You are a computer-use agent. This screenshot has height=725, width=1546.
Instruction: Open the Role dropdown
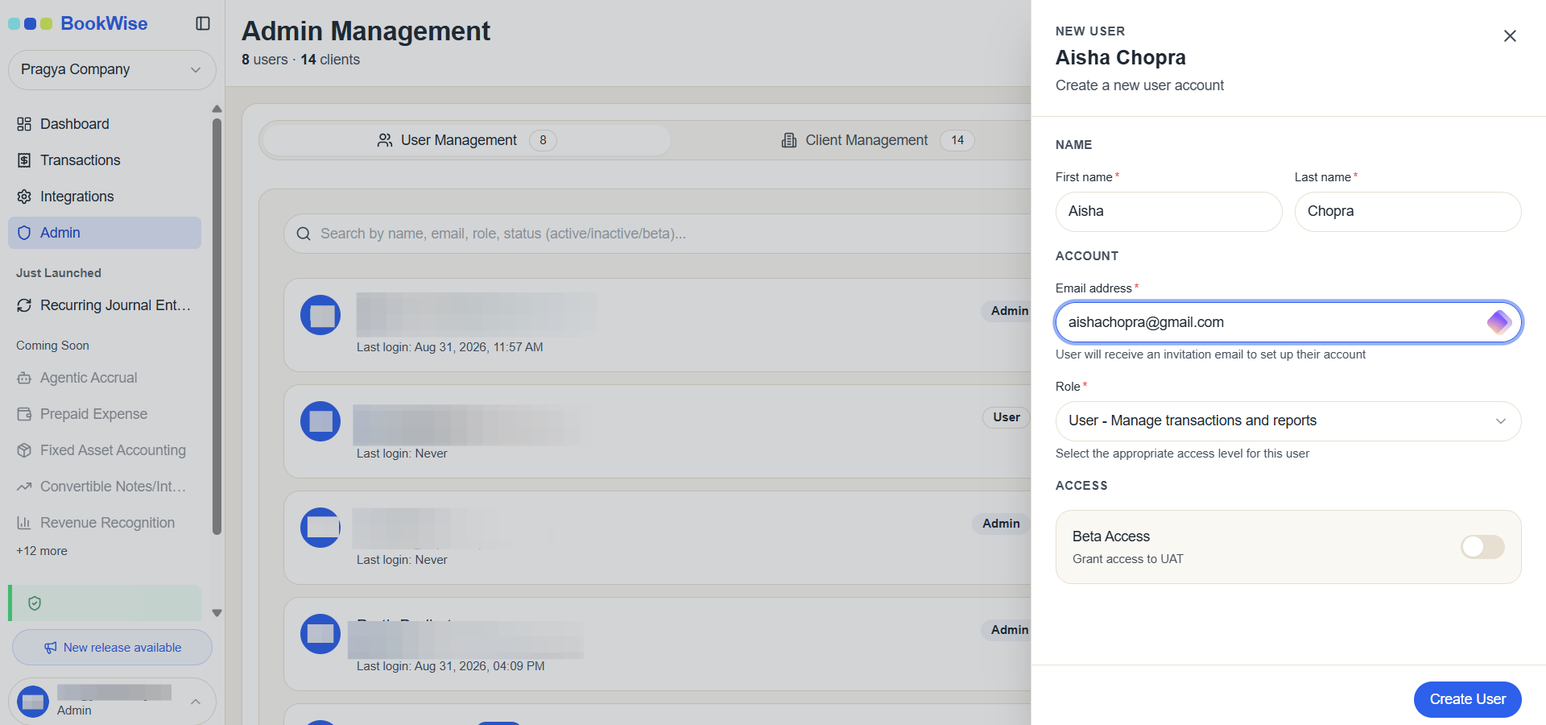tap(1288, 421)
